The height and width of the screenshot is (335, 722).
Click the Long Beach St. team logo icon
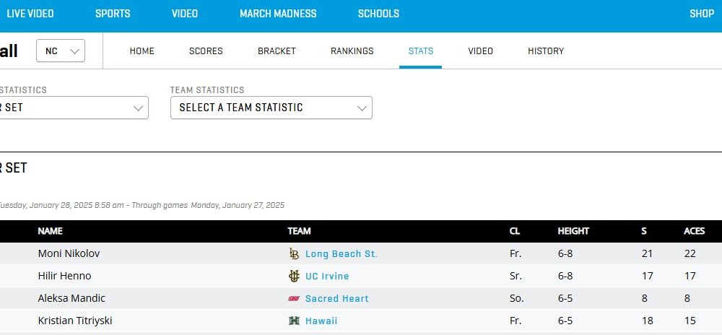pyautogui.click(x=294, y=254)
